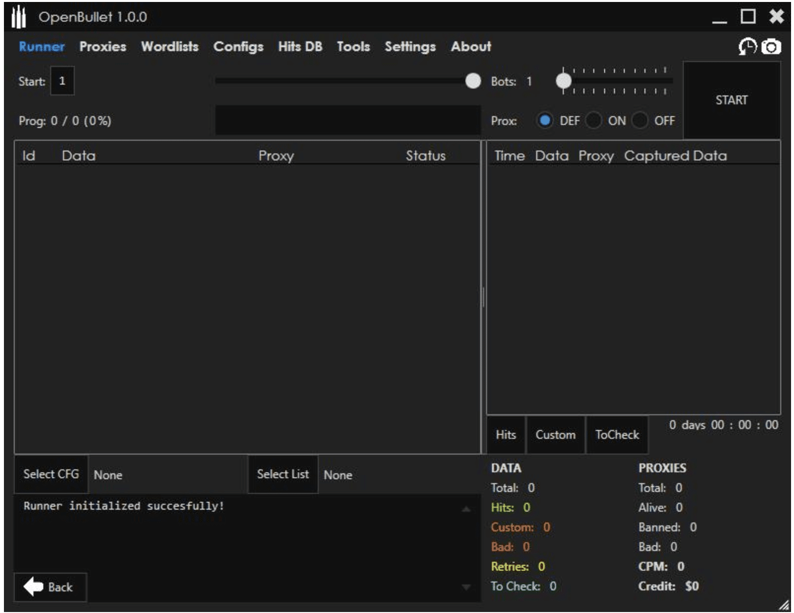This screenshot has width=794, height=613.
Task: Enable proxies by selecting ON
Action: click(x=595, y=120)
